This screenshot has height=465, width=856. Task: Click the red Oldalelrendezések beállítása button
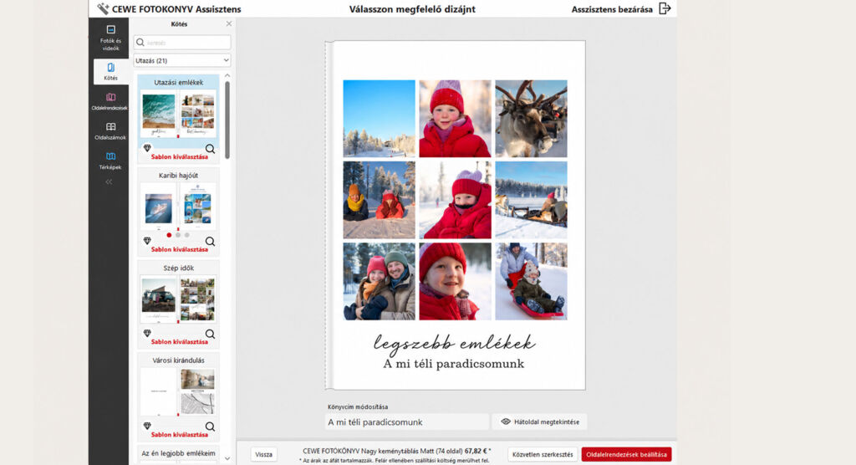click(626, 455)
